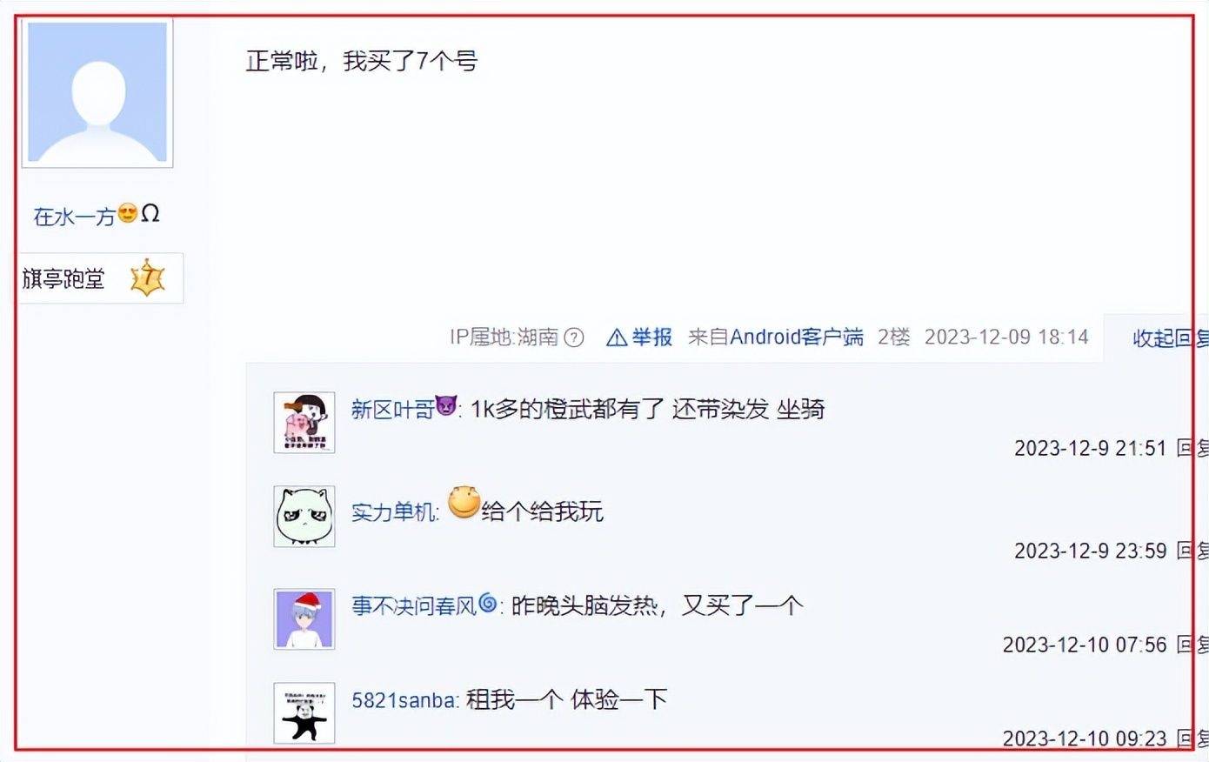Image resolution: width=1209 pixels, height=762 pixels.
Task: Open the level 7 star badge
Action: coord(147,278)
